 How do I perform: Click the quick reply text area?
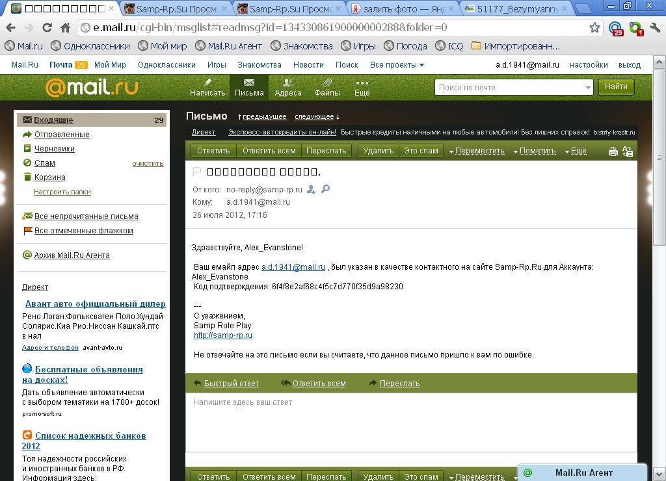click(411, 422)
